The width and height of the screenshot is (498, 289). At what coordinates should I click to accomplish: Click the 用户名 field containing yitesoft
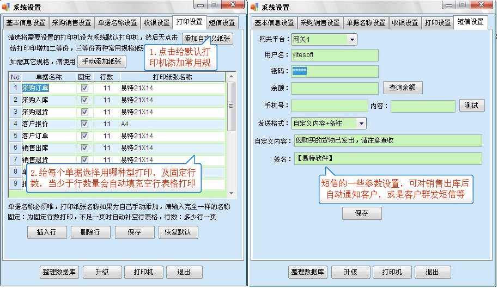[x=335, y=56]
